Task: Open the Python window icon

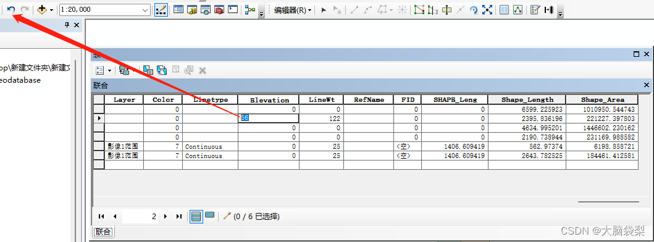Action: [x=233, y=9]
